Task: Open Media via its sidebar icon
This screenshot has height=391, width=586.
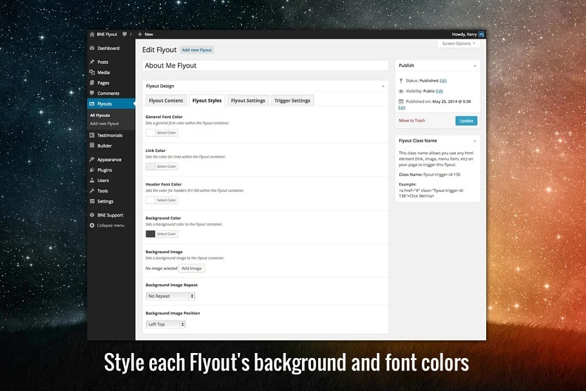Action: [92, 72]
